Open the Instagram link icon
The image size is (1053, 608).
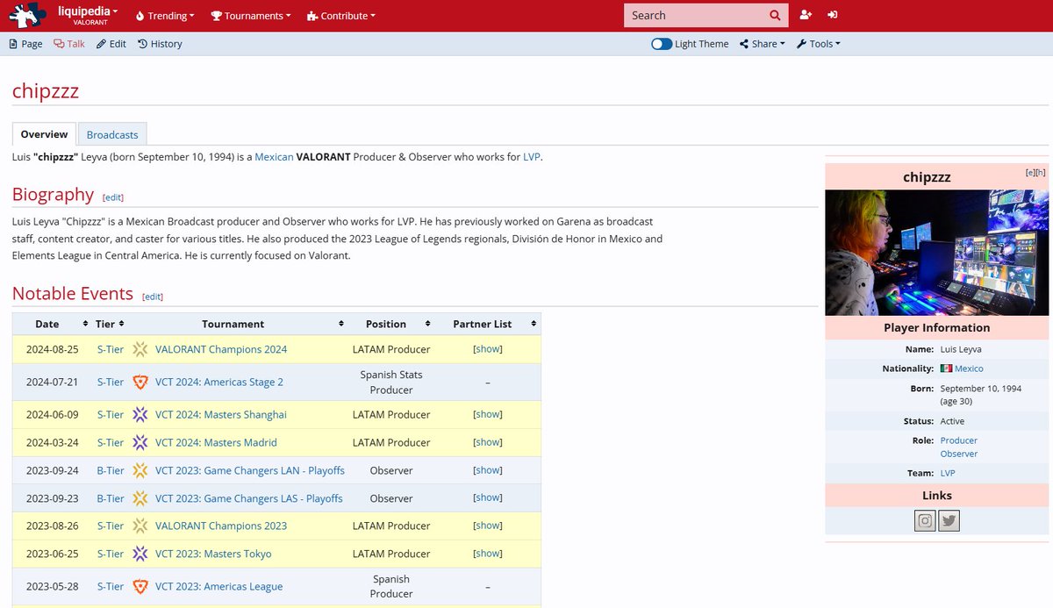point(925,521)
